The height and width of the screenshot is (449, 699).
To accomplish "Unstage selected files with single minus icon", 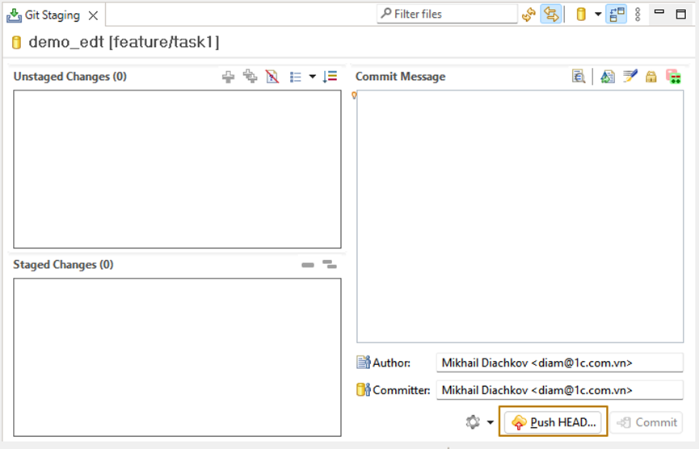I will tap(307, 265).
